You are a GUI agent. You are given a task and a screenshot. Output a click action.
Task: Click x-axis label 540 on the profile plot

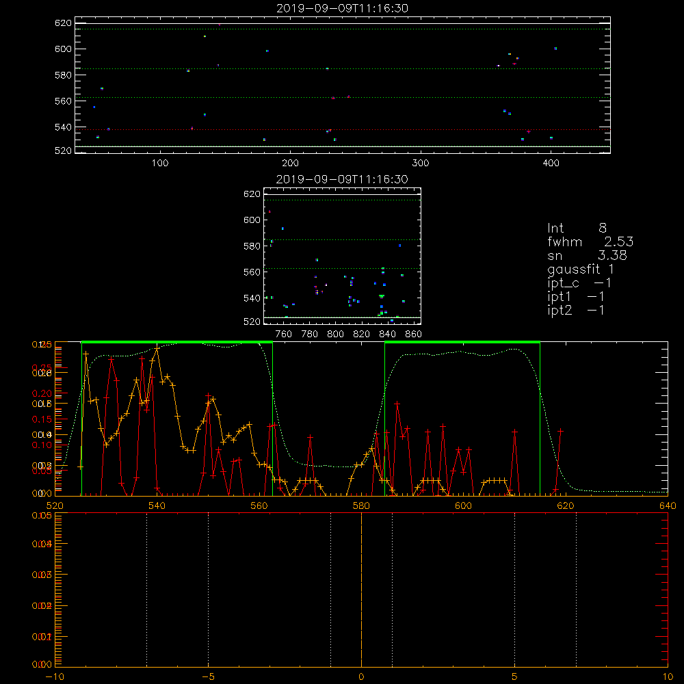pyautogui.click(x=157, y=505)
